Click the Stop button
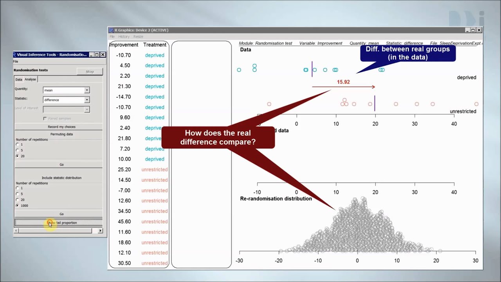501x282 pixels. tap(90, 71)
